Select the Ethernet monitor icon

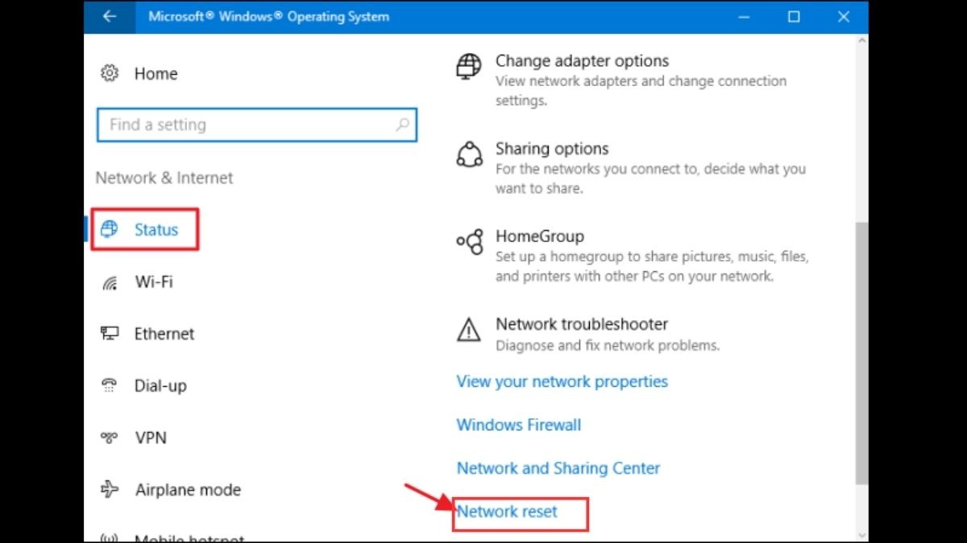(110, 333)
